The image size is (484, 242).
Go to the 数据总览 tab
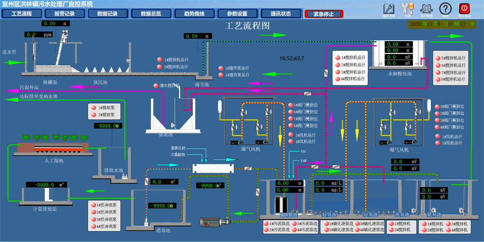pos(151,14)
